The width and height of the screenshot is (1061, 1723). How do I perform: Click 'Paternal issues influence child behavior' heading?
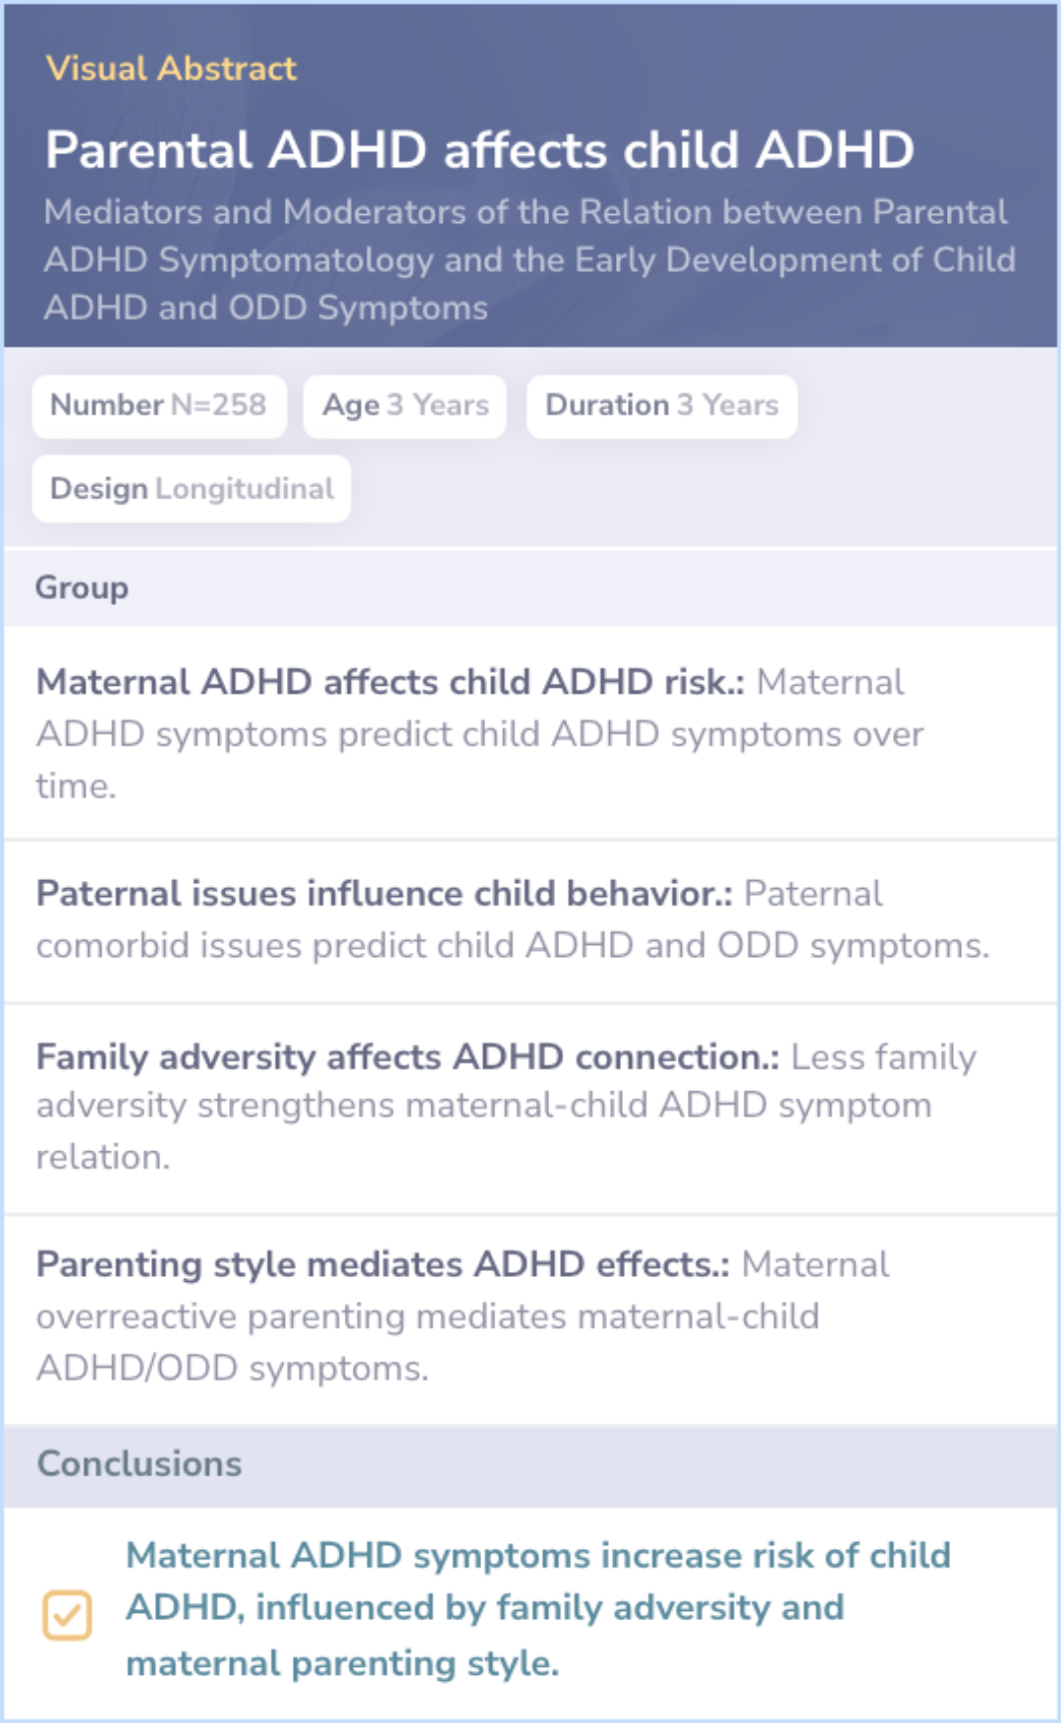[383, 893]
